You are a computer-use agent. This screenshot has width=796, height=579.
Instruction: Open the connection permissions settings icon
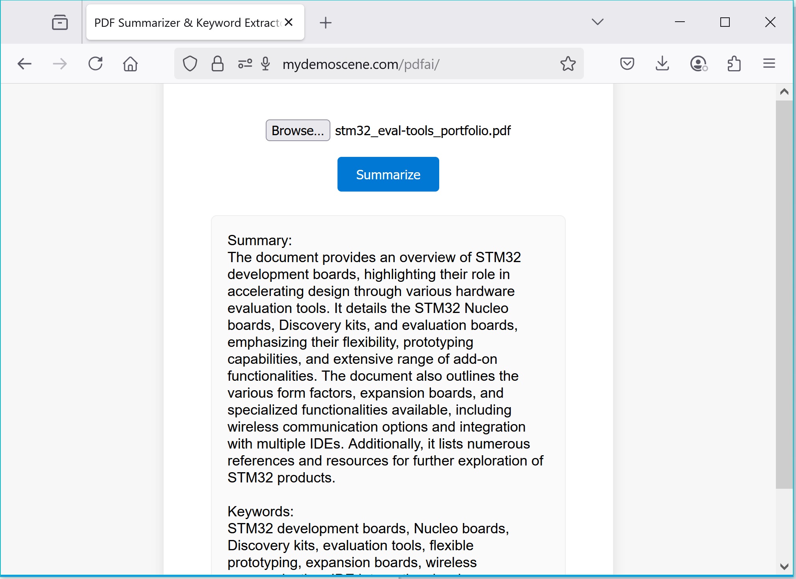click(x=245, y=63)
